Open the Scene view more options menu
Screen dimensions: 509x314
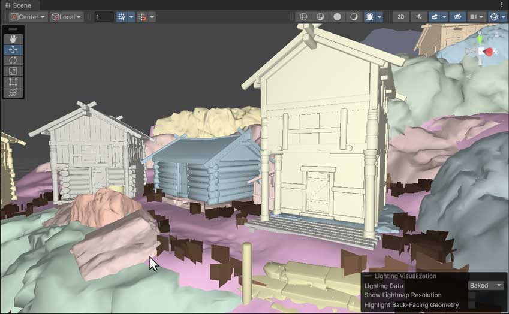[x=502, y=5]
